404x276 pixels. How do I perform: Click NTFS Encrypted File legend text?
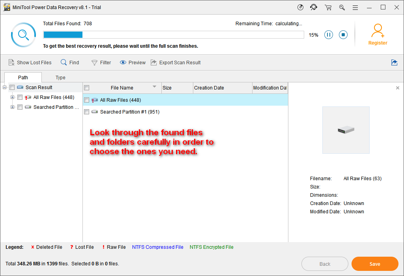coord(211,247)
